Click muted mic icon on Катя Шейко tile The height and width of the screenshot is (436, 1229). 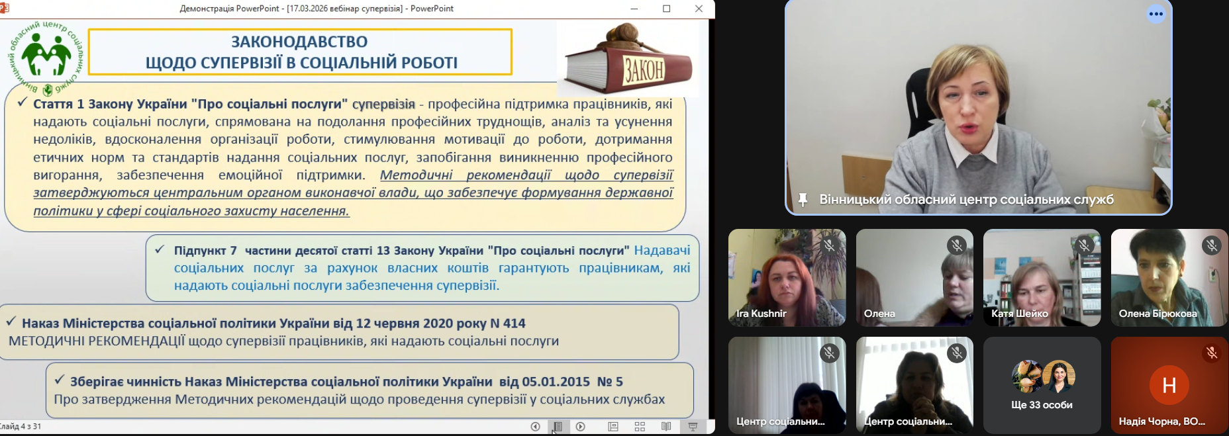tap(1084, 246)
